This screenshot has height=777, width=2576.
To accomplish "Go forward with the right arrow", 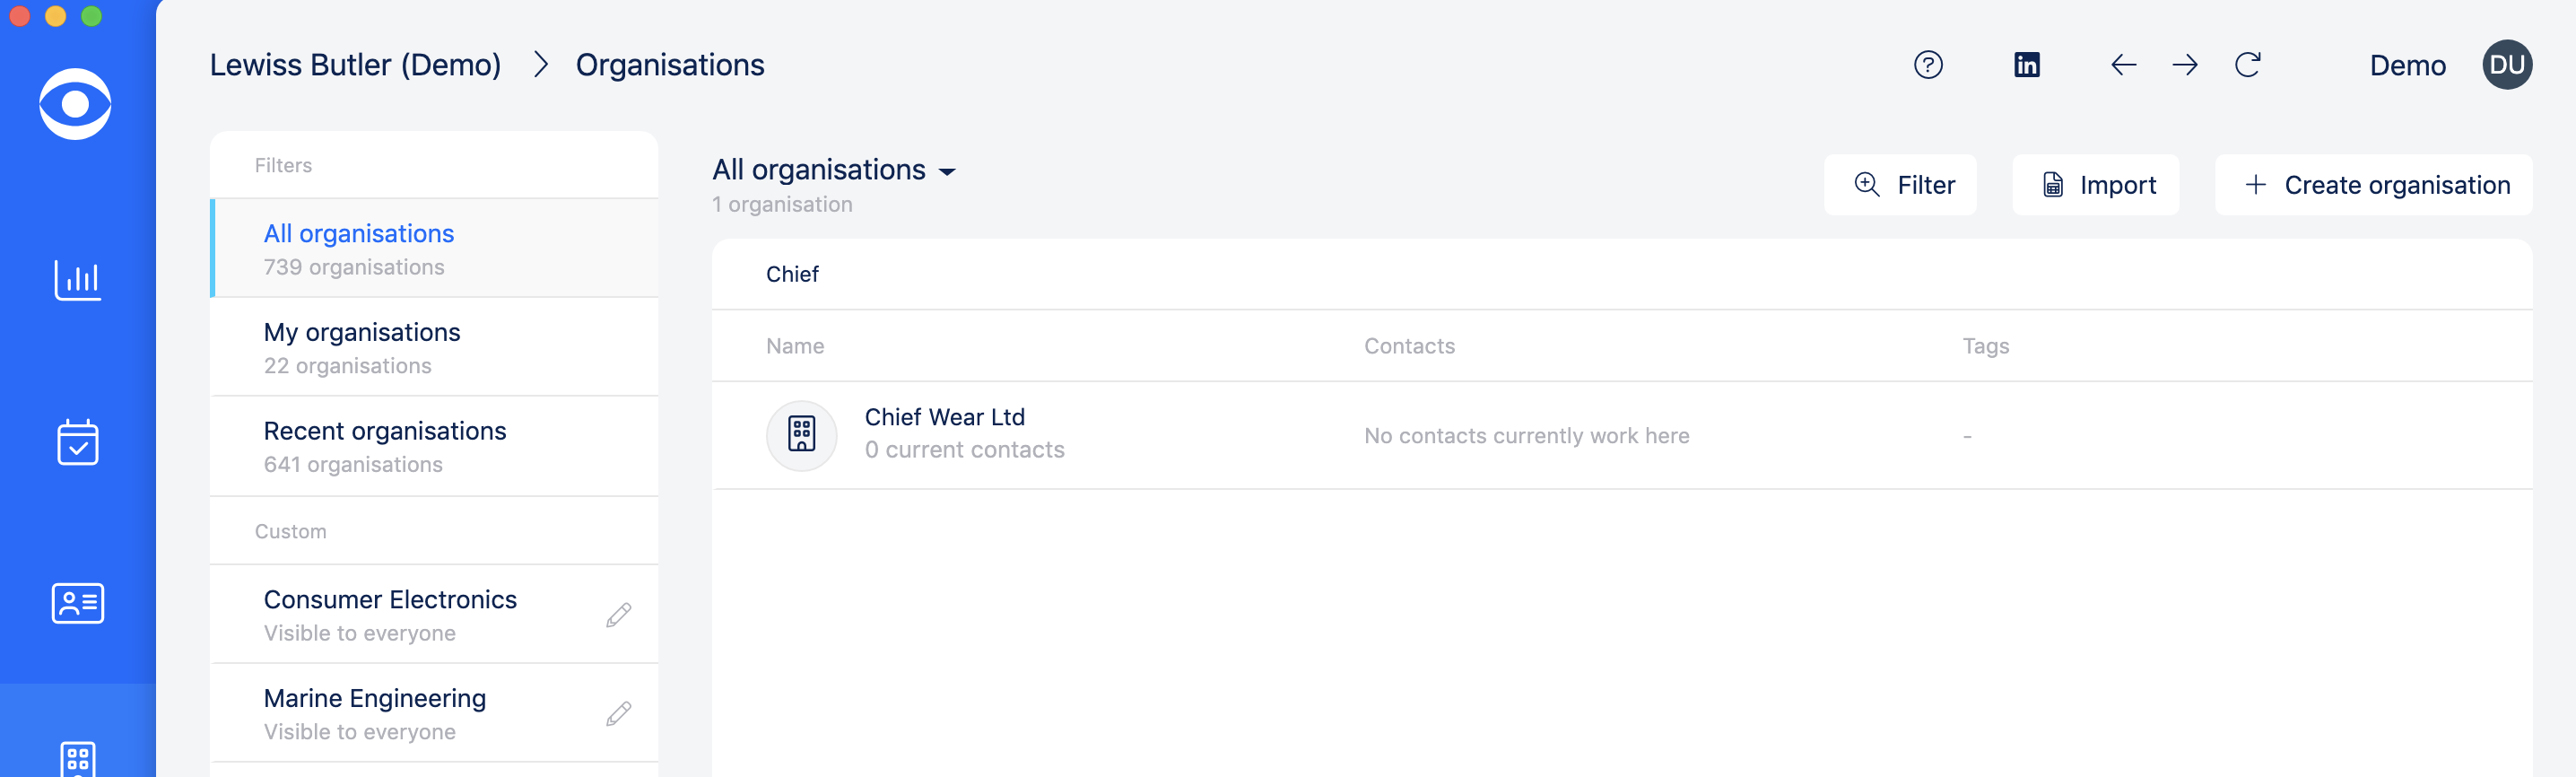I will click(2185, 65).
